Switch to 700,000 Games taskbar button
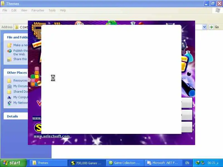The width and height of the screenshot is (223, 167). pos(87,163)
